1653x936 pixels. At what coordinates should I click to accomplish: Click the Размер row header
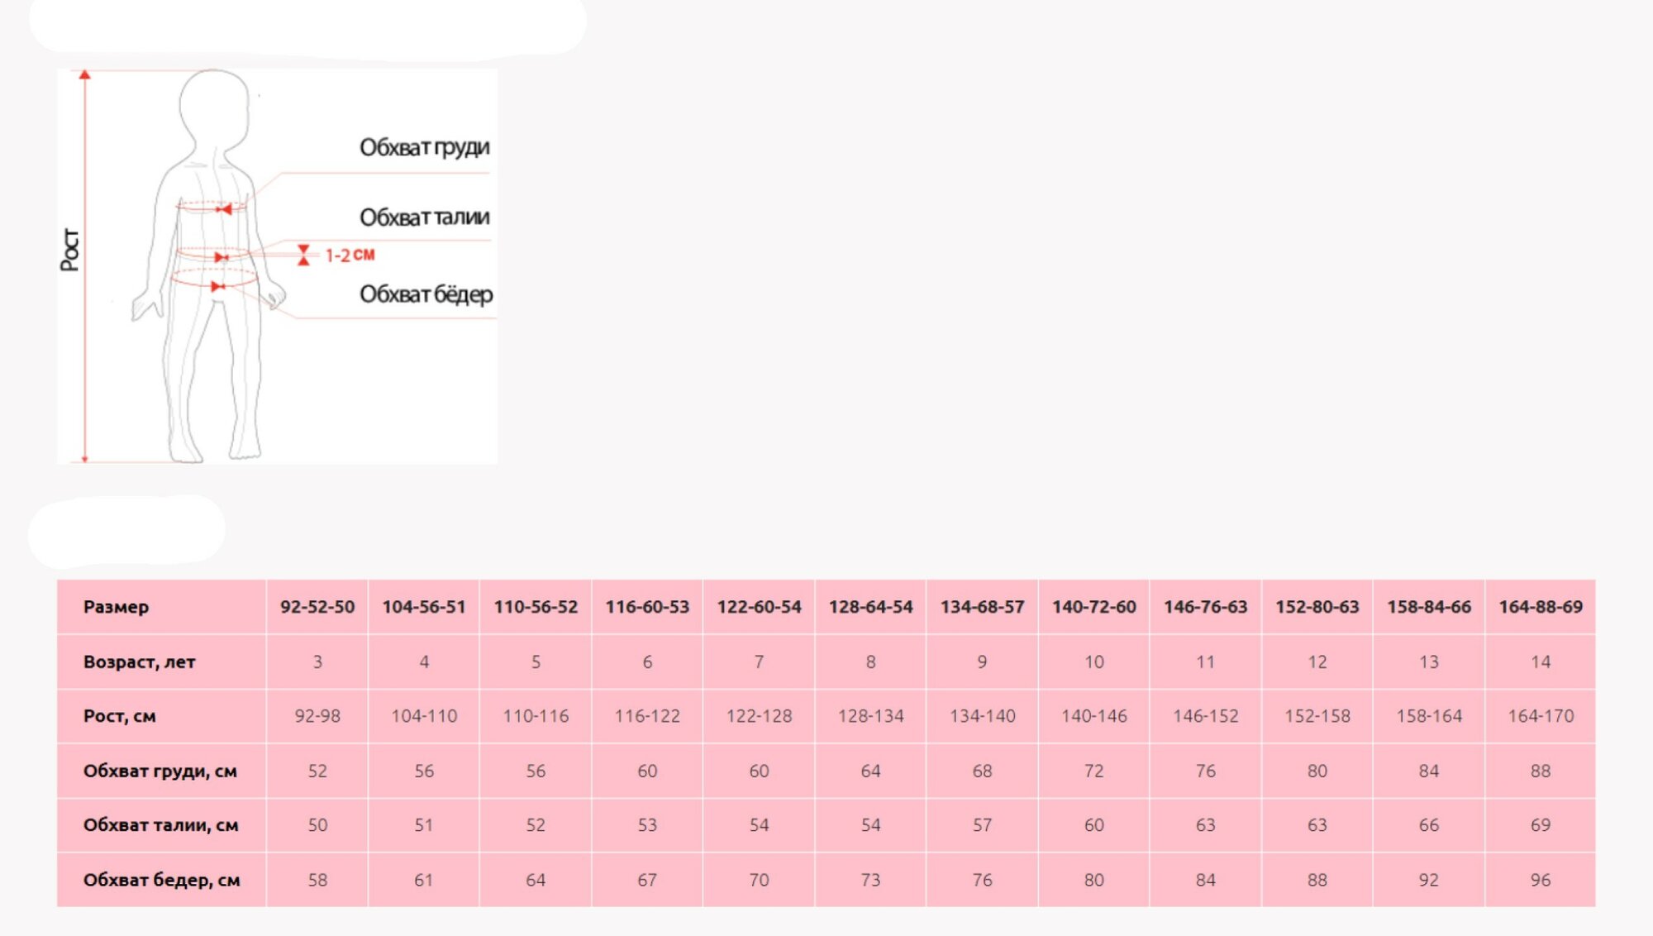click(x=116, y=607)
